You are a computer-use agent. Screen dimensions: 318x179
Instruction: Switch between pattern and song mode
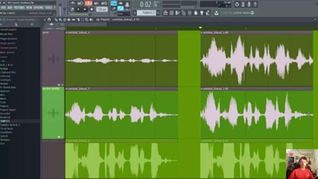pyautogui.click(x=72, y=9)
